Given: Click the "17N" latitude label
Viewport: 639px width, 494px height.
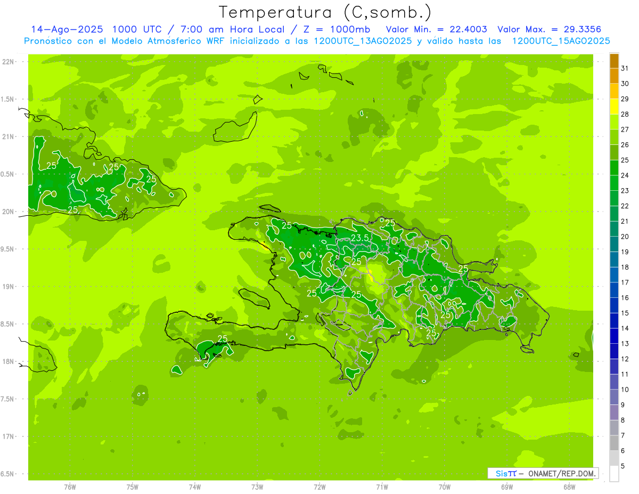Looking at the screenshot, I should pyautogui.click(x=7, y=436).
